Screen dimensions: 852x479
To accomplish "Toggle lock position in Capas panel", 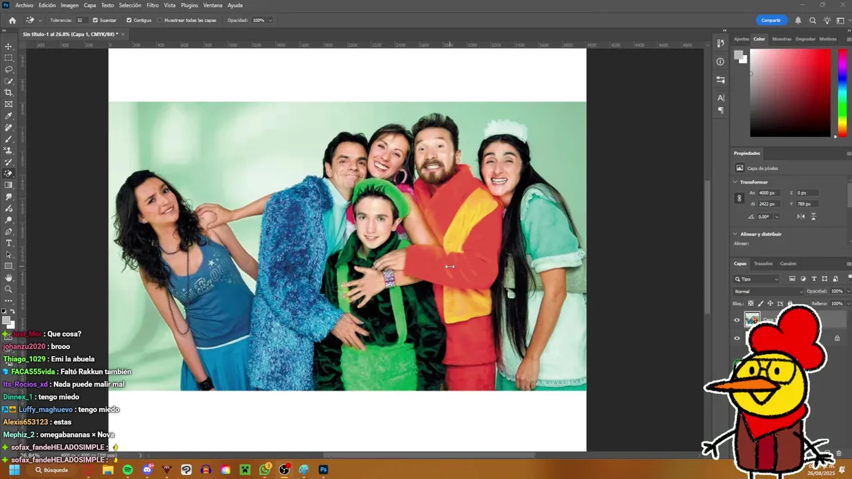I will (770, 303).
